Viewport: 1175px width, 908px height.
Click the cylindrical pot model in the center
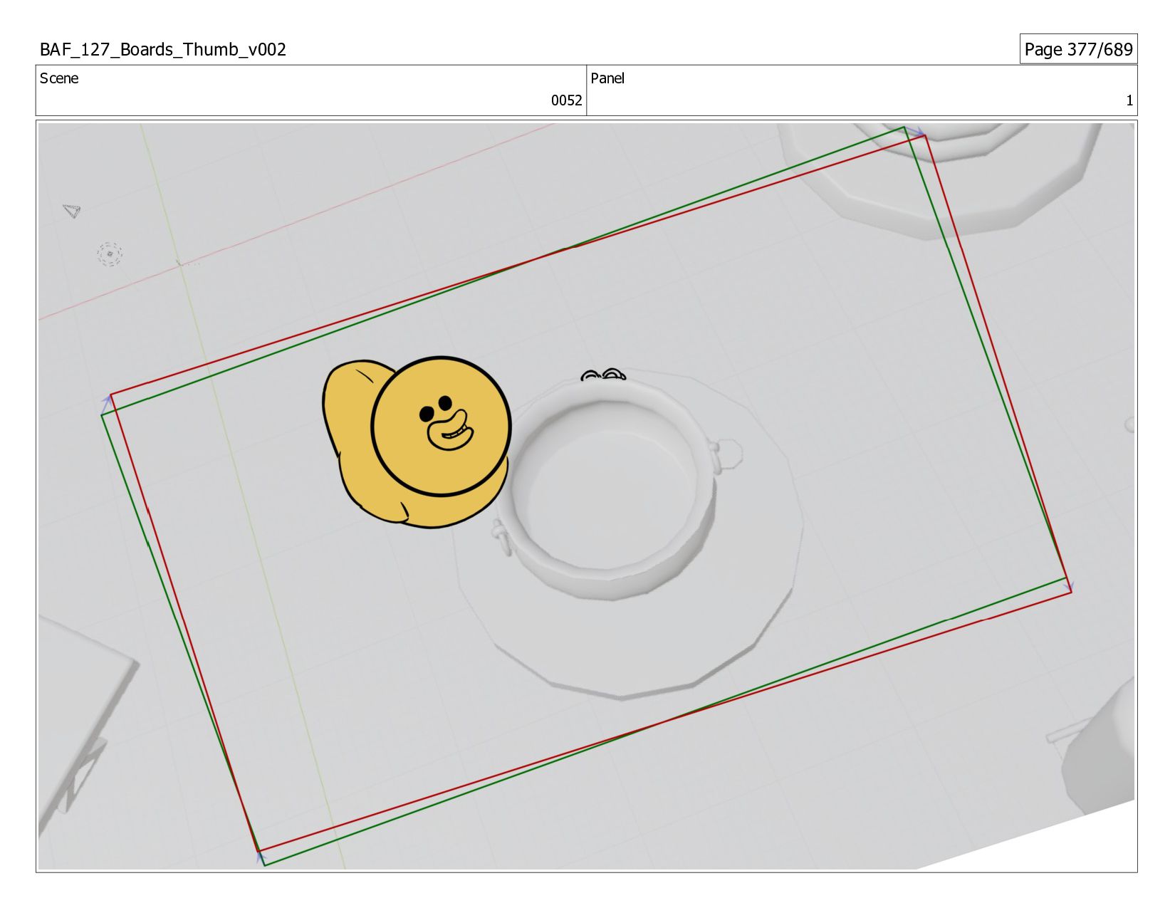pos(609,490)
